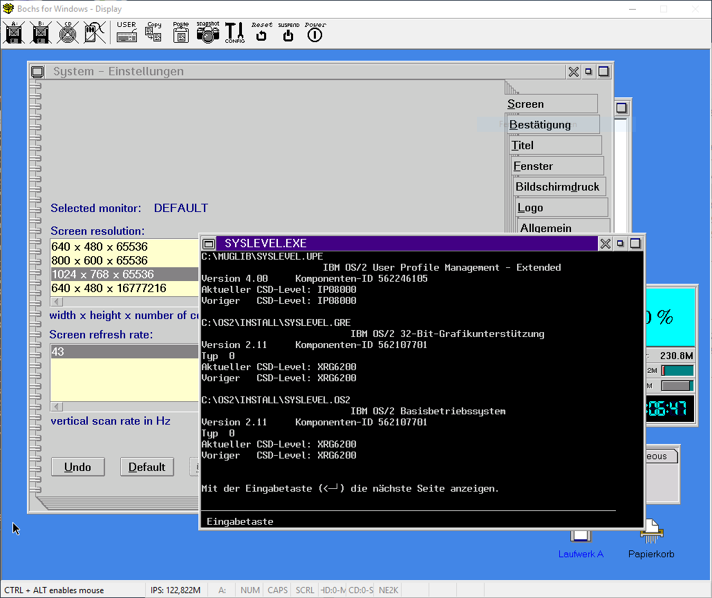The image size is (712, 598).
Task: Click the Suspend icon in Bochs toolbar
Action: point(288,32)
